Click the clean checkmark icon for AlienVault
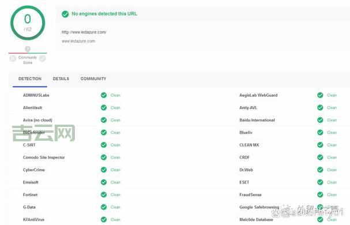The image size is (350, 225). [x=104, y=108]
